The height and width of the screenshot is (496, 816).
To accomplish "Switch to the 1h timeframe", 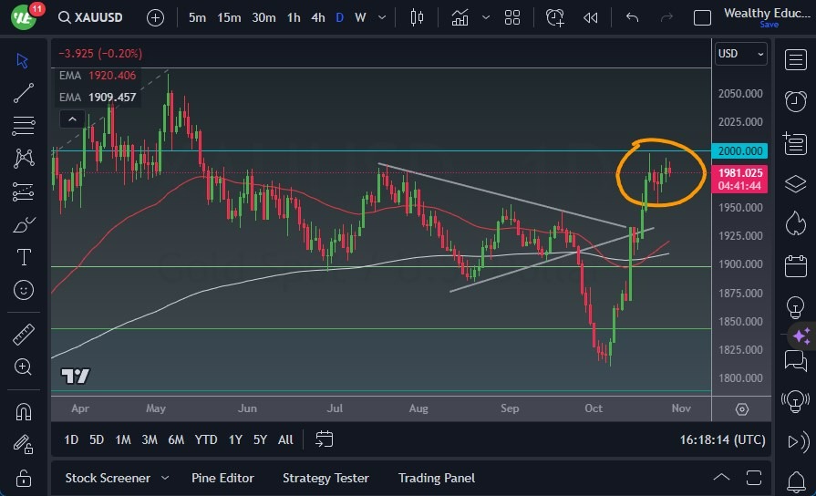I will tap(294, 17).
